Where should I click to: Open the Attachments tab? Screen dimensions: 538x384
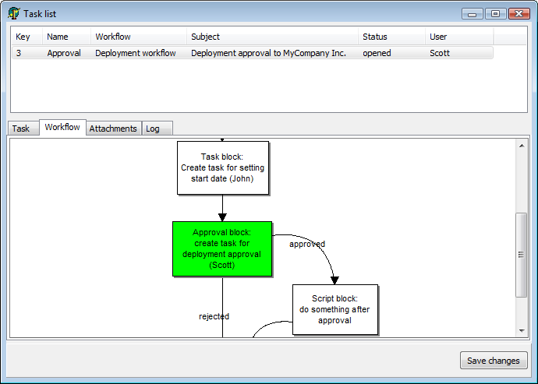(113, 129)
